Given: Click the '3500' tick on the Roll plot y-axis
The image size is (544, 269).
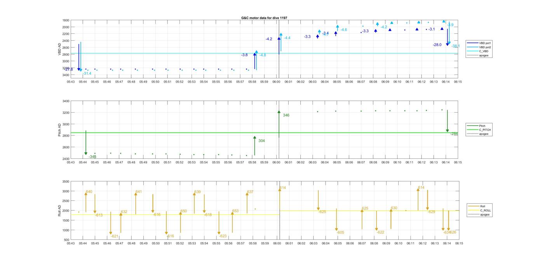Looking at the screenshot, I should 66,182.
